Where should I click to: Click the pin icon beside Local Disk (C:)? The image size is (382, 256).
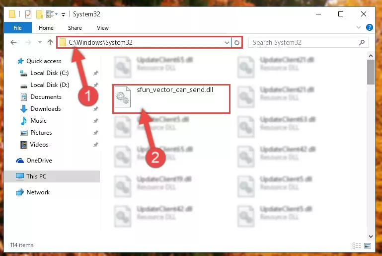[x=96, y=73]
